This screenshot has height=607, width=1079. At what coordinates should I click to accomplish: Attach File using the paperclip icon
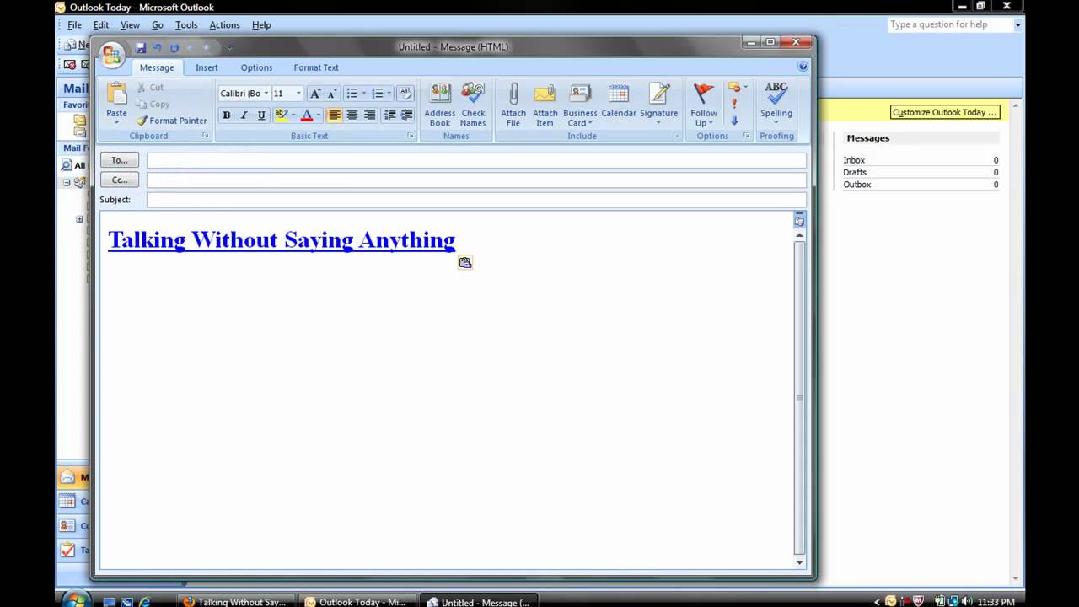[x=513, y=105]
